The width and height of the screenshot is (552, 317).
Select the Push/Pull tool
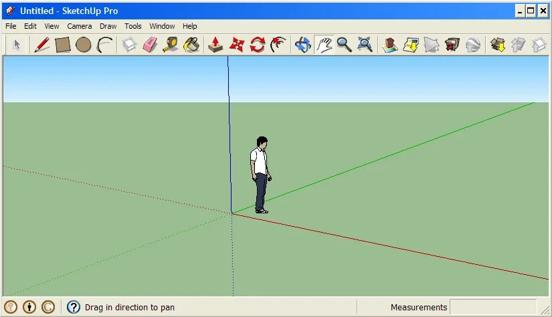(215, 45)
